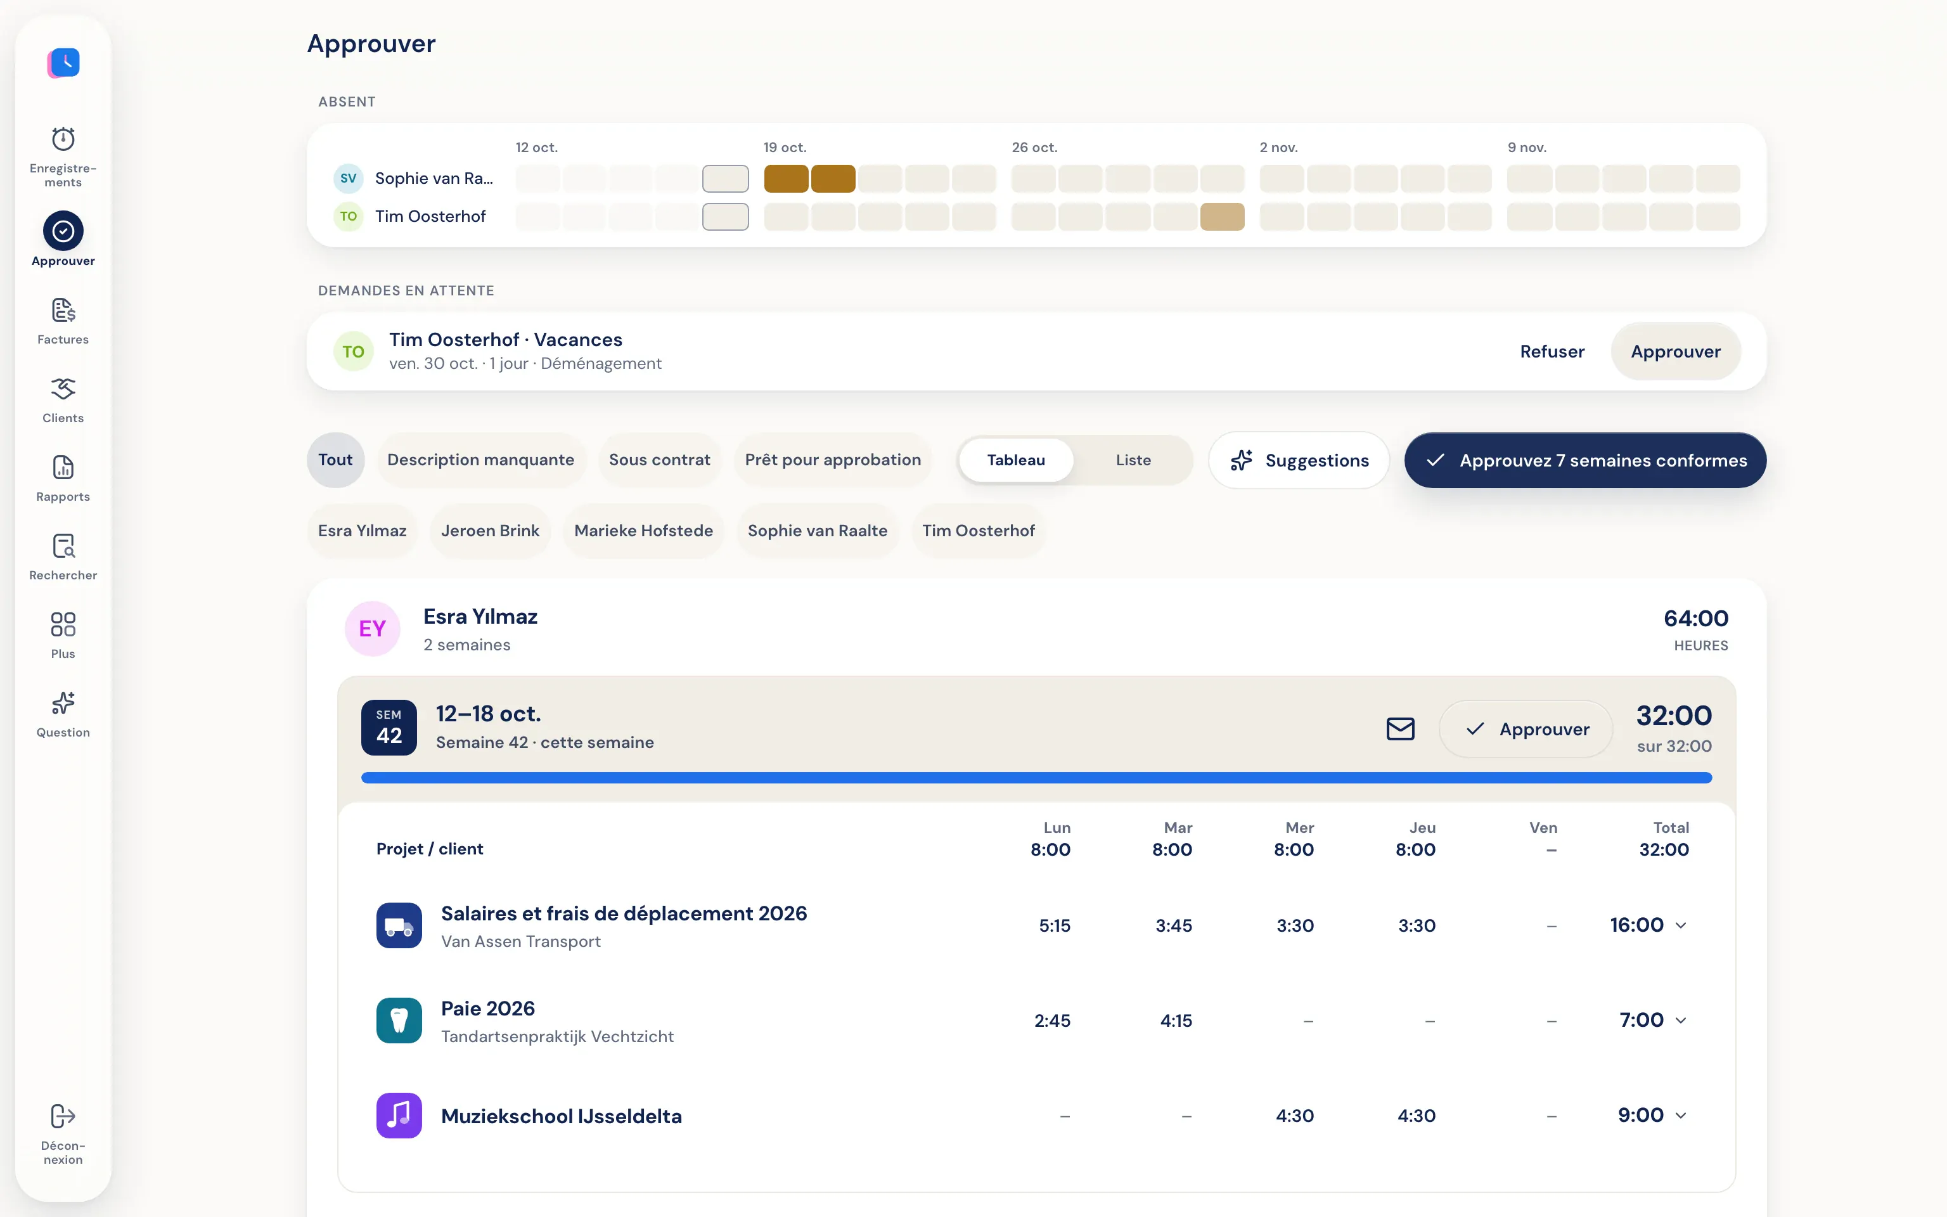The width and height of the screenshot is (1947, 1217).
Task: Click Refuser on Tim's vacation request
Action: [x=1552, y=352]
